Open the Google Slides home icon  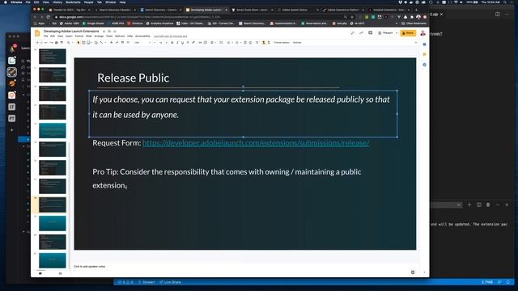click(x=37, y=33)
